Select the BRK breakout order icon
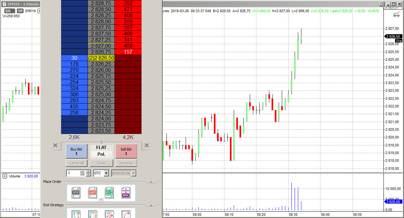The height and width of the screenshot is (218, 404). [126, 193]
